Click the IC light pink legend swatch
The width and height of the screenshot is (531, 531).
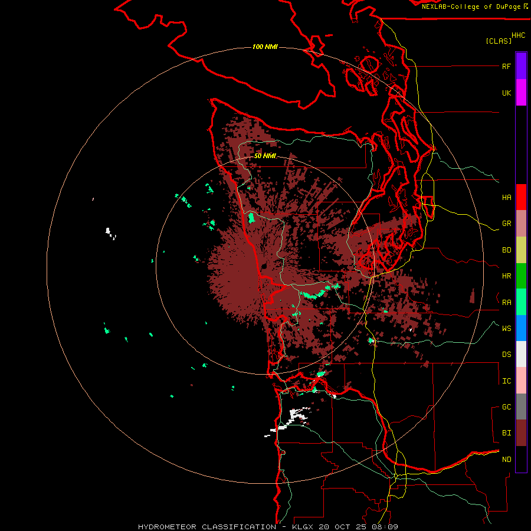[x=521, y=381]
